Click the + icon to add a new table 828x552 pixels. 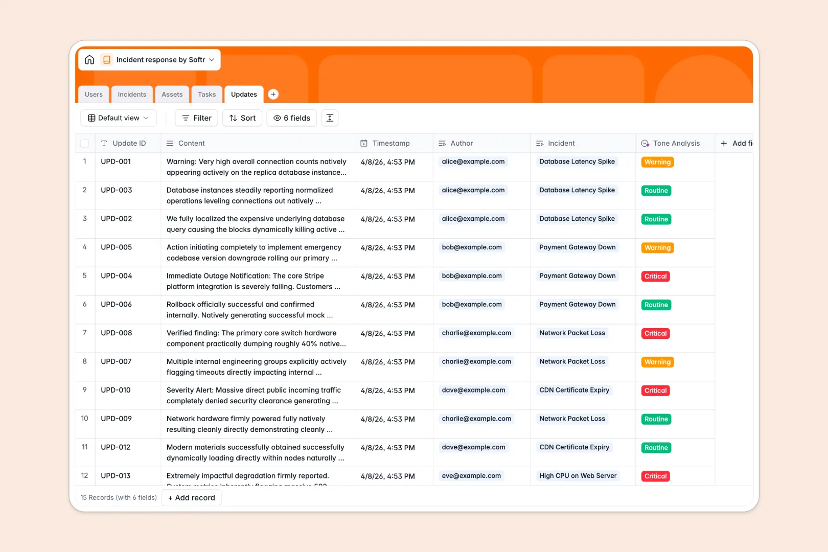[x=273, y=94]
